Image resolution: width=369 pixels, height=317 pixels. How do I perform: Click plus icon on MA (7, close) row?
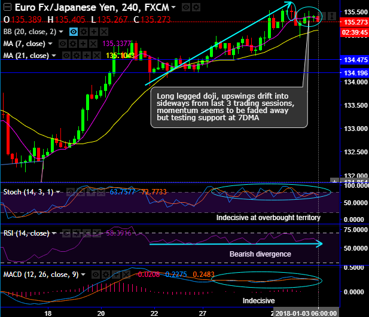83,44
